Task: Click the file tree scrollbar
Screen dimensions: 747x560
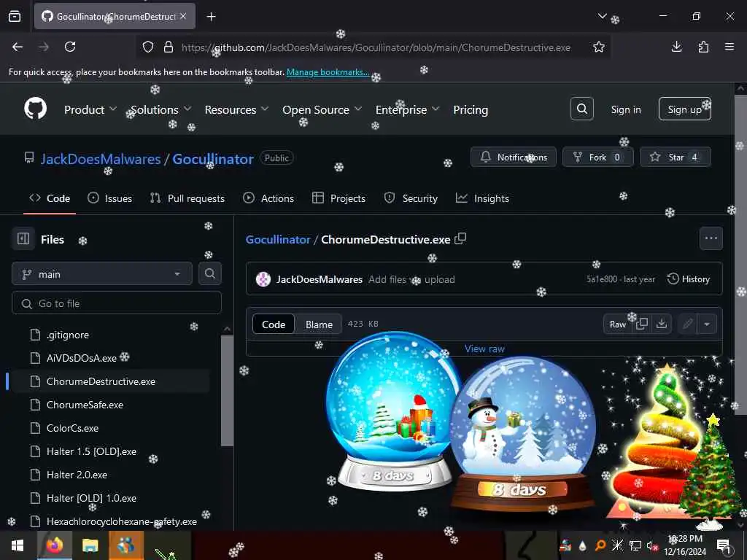Action: [x=228, y=389]
